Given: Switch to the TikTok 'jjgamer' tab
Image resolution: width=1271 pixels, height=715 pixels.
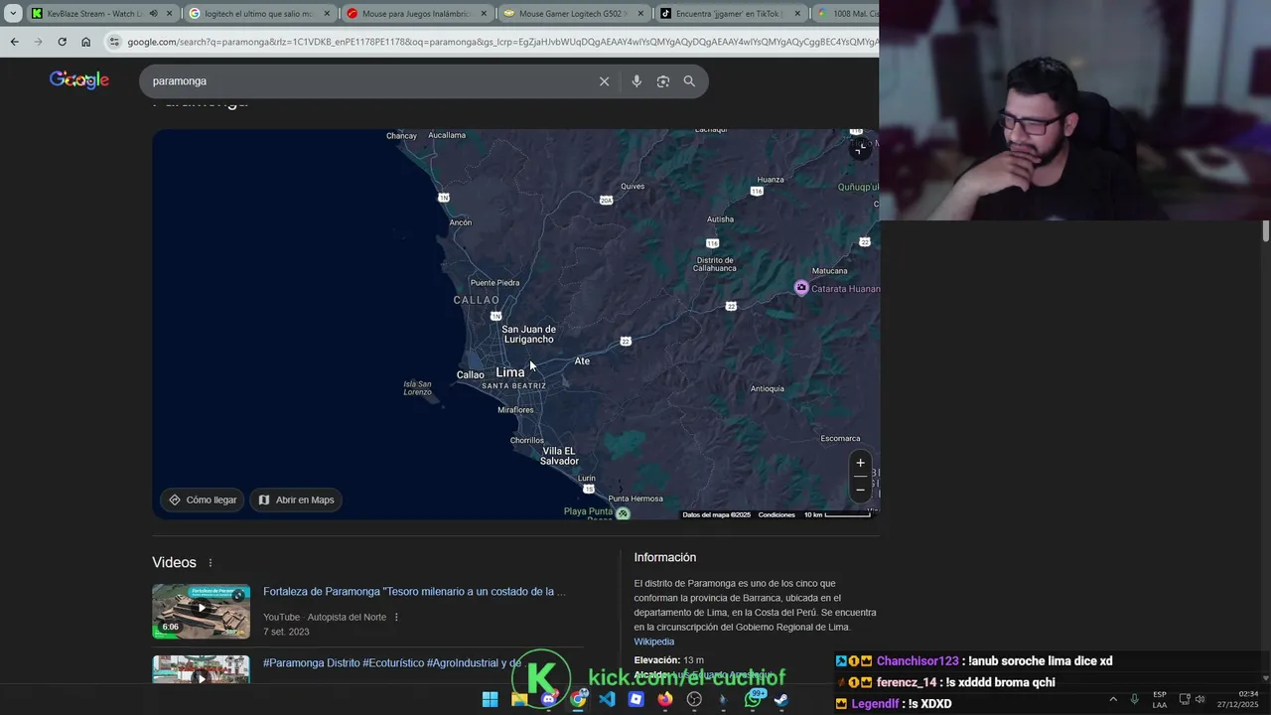Looking at the screenshot, I should coord(731,14).
